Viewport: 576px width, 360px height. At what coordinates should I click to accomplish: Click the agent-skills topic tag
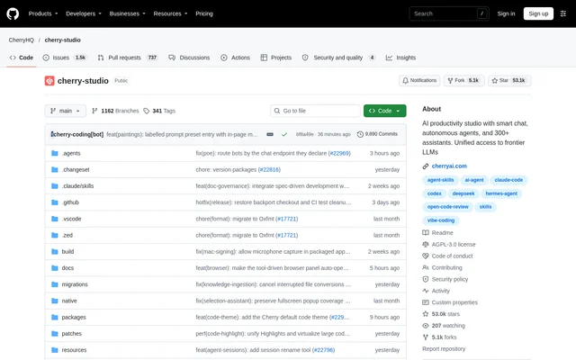point(440,180)
